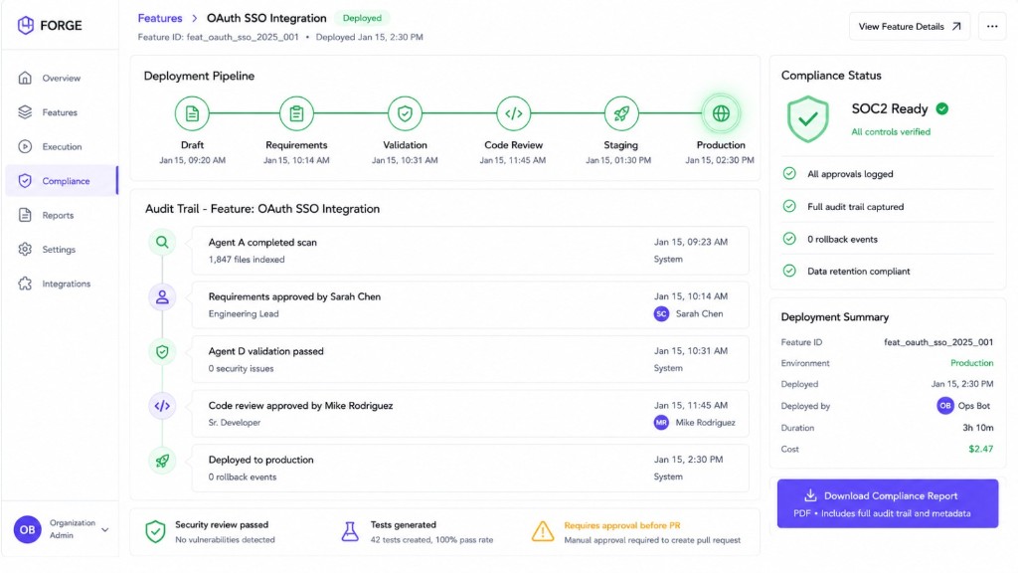Click the All approvals logged check mark

(789, 173)
